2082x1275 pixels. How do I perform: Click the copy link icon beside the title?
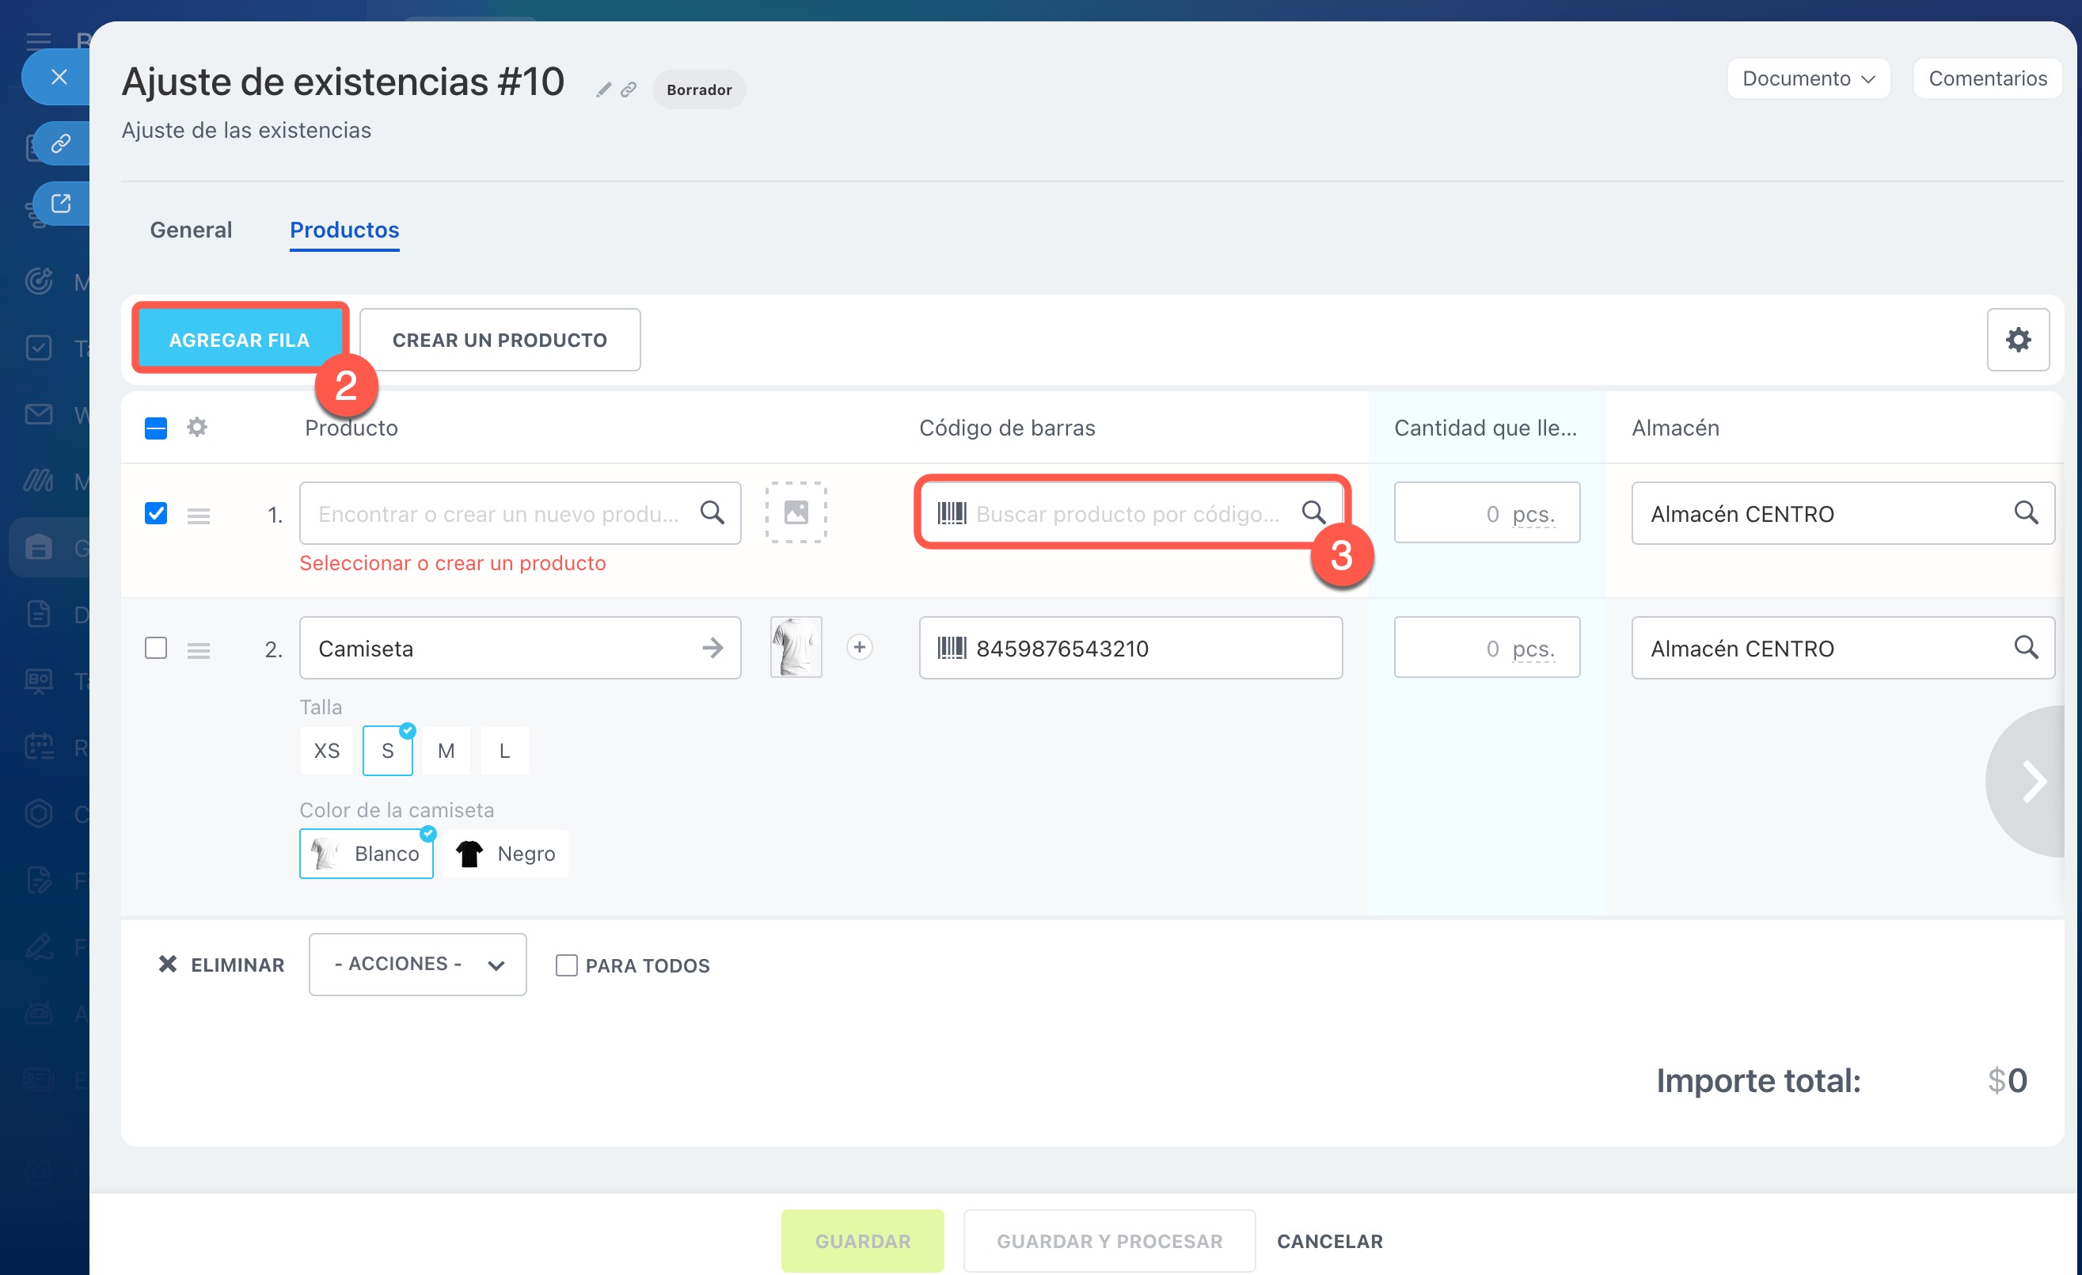coord(628,89)
